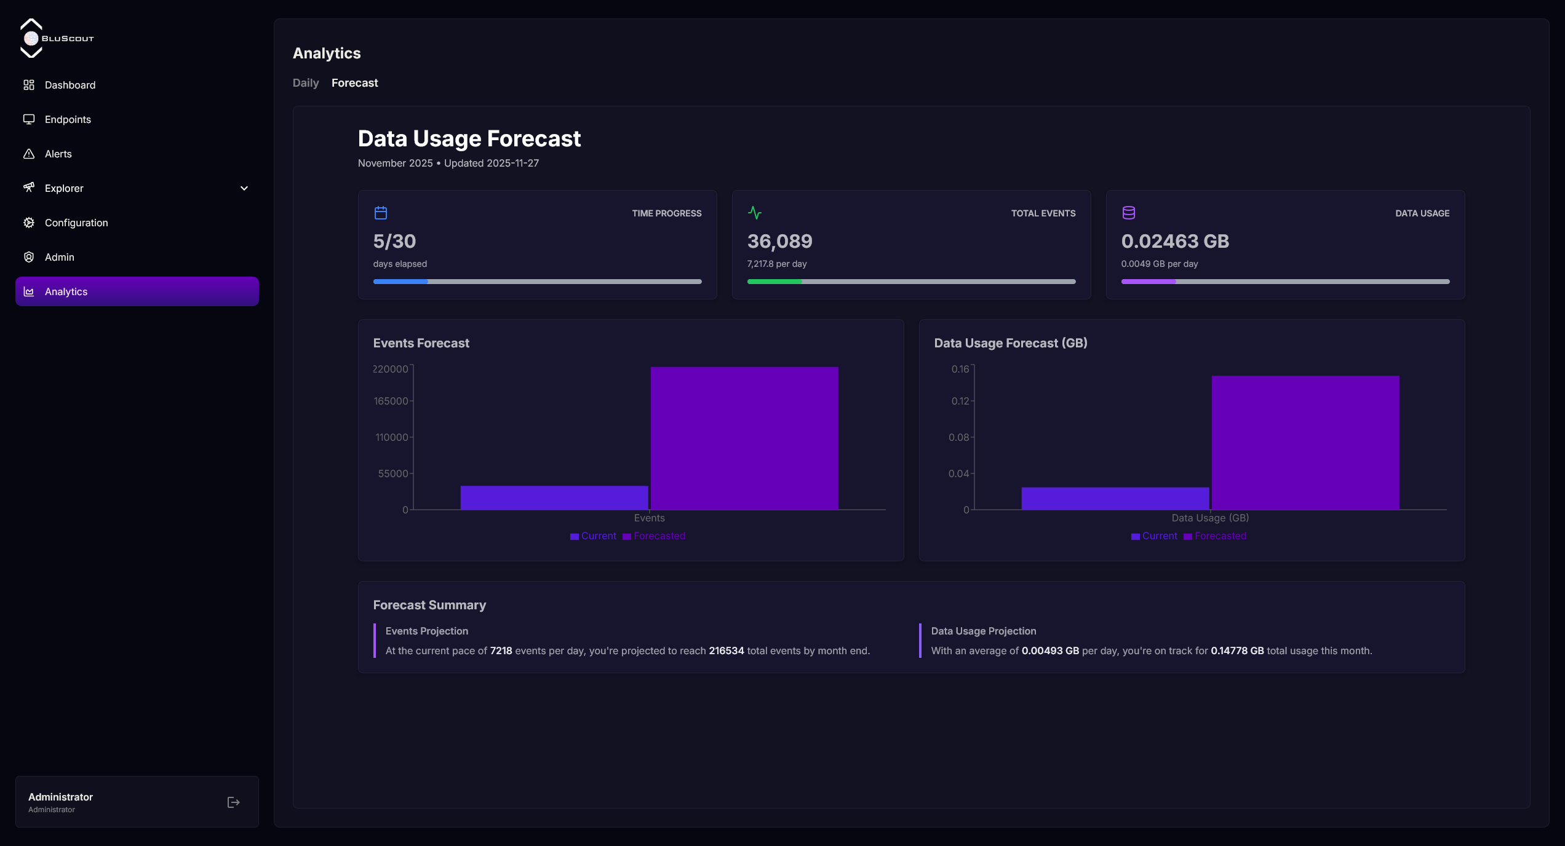Select the Forecast tab
The image size is (1565, 846).
click(354, 83)
